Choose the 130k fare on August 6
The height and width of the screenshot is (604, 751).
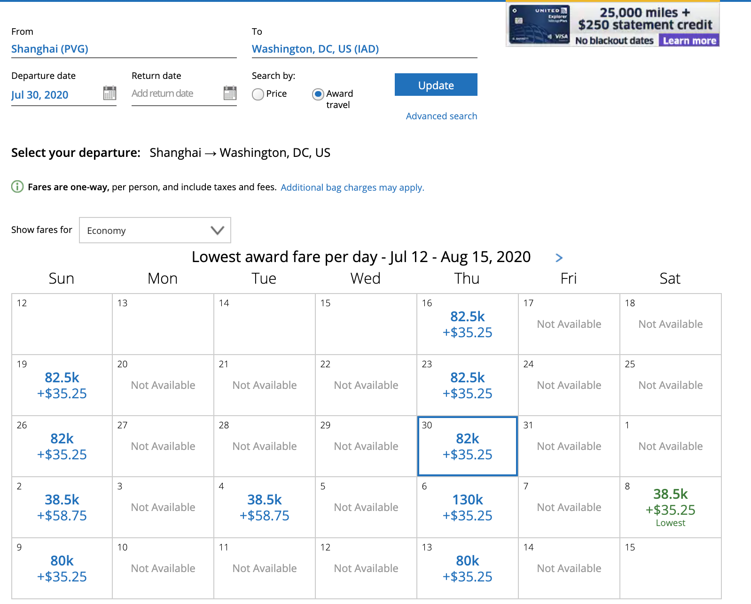467,507
